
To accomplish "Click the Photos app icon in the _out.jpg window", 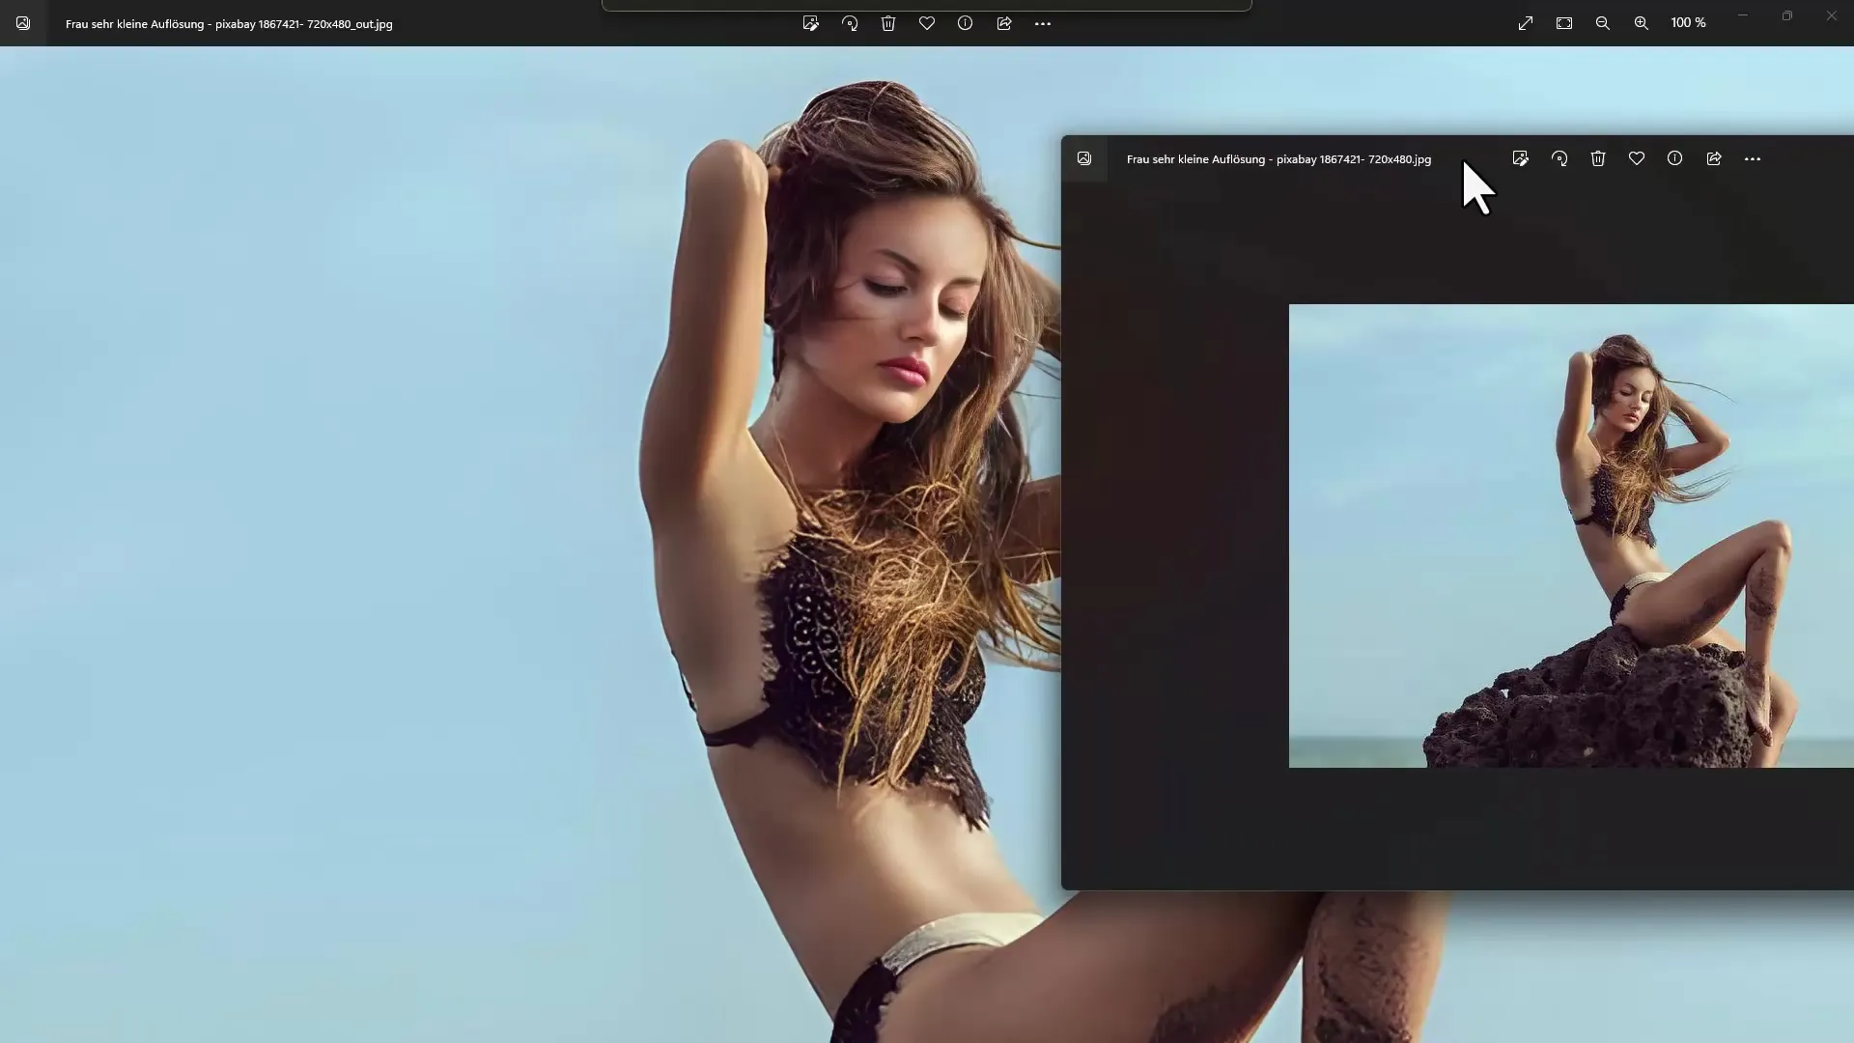I will pos(23,23).
